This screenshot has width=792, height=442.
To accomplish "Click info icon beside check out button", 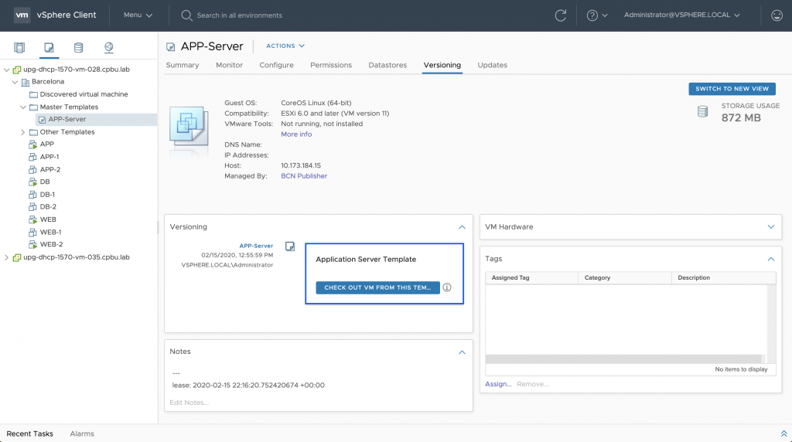I will pyautogui.click(x=447, y=287).
